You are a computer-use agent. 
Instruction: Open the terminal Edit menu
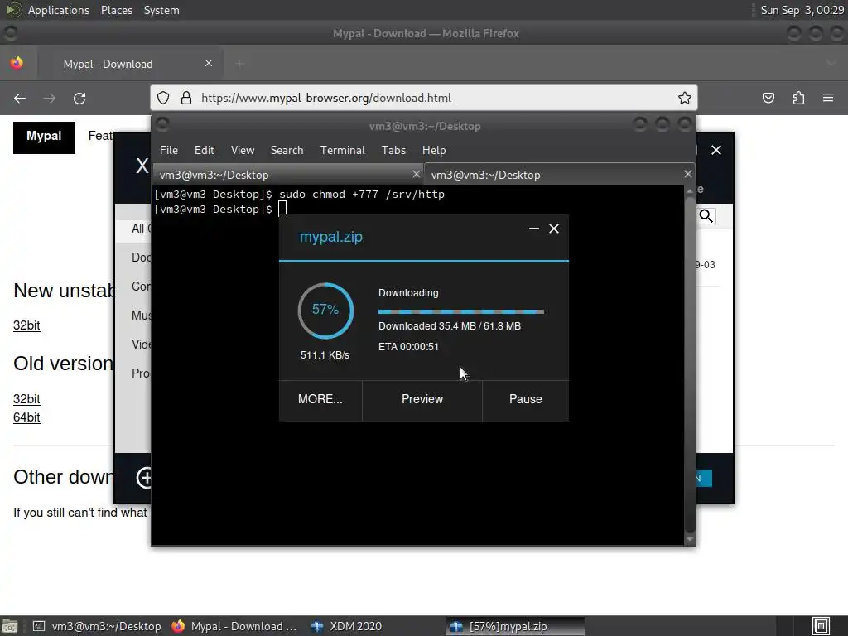coord(205,151)
